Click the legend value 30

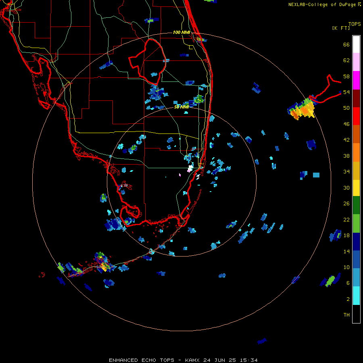pos(346,188)
